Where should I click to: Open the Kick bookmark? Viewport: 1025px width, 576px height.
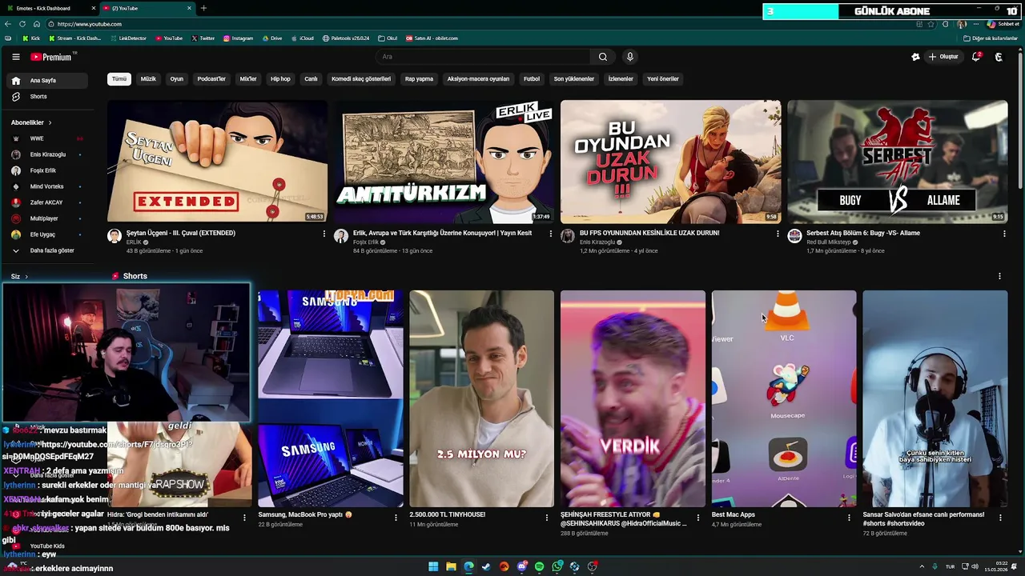(x=30, y=38)
